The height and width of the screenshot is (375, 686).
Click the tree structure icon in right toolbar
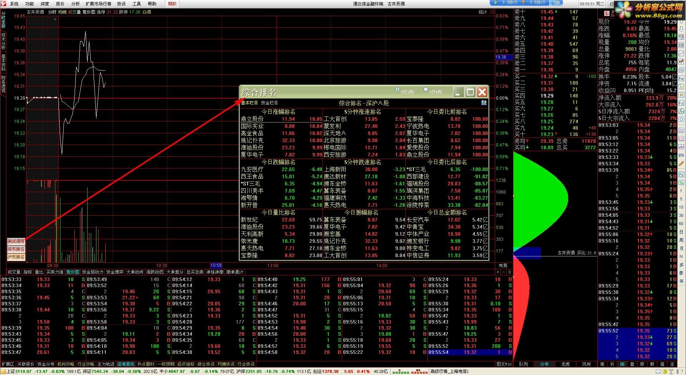[x=682, y=86]
